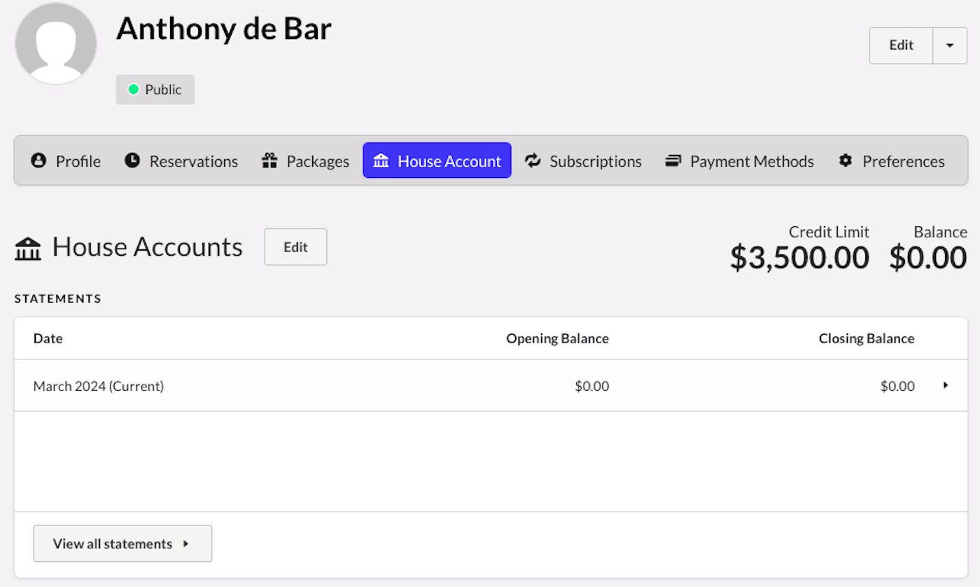The width and height of the screenshot is (980, 587).
Task: Click the gift icon beside Packages
Action: pyautogui.click(x=269, y=161)
